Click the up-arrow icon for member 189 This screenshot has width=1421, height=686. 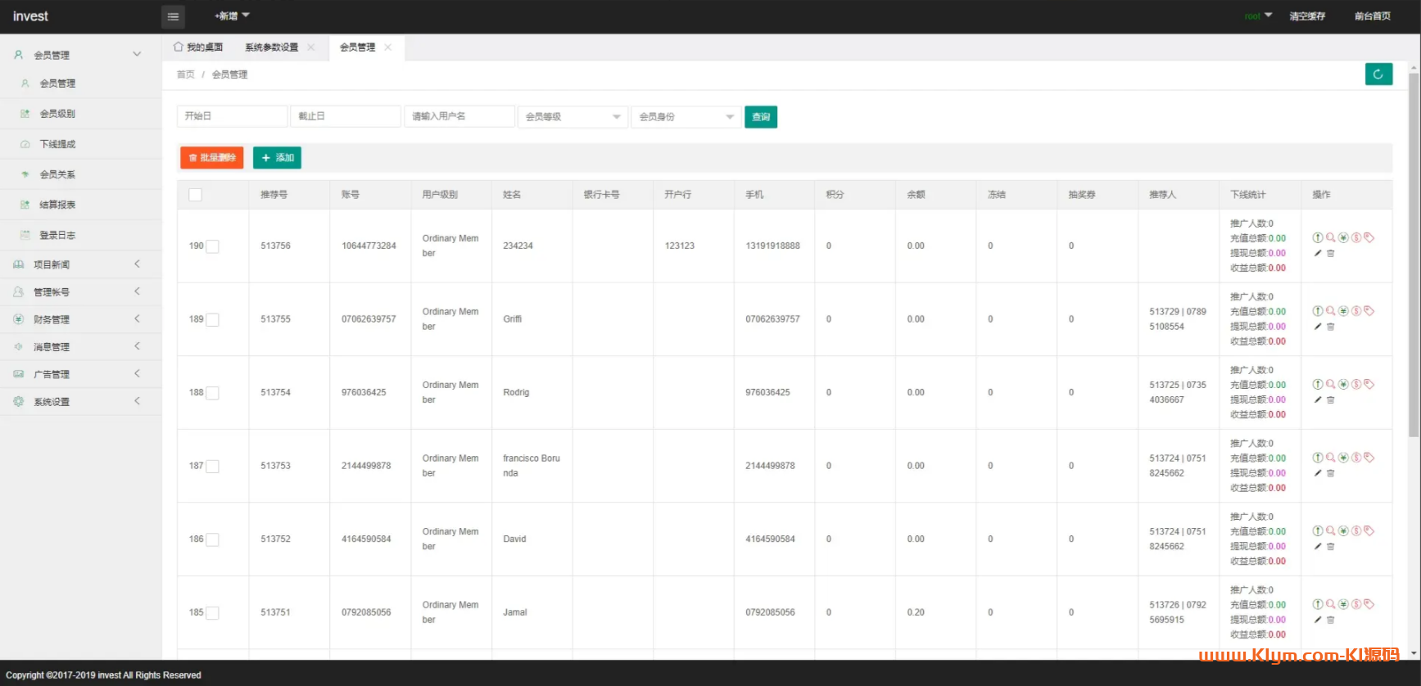coord(1318,311)
